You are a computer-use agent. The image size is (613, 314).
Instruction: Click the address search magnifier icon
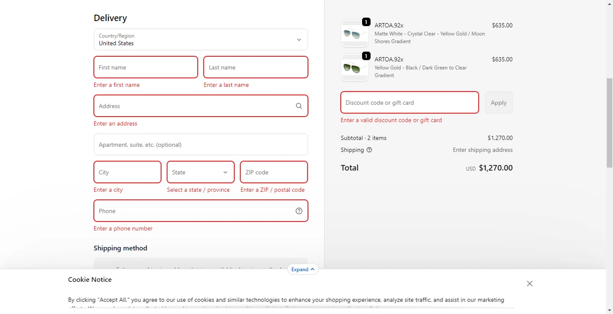tap(299, 106)
